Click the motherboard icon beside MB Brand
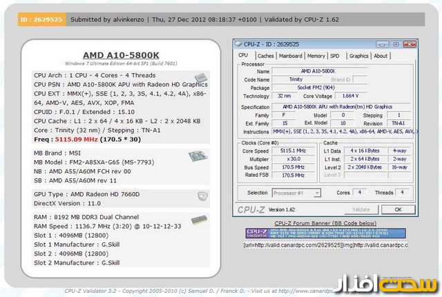The height and width of the screenshot is (297, 442). pyautogui.click(x=198, y=156)
